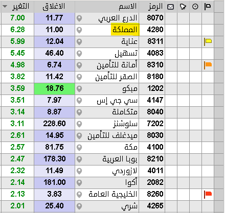Select symbol 4147 cell
The height and width of the screenshot is (213, 225).
152,101
